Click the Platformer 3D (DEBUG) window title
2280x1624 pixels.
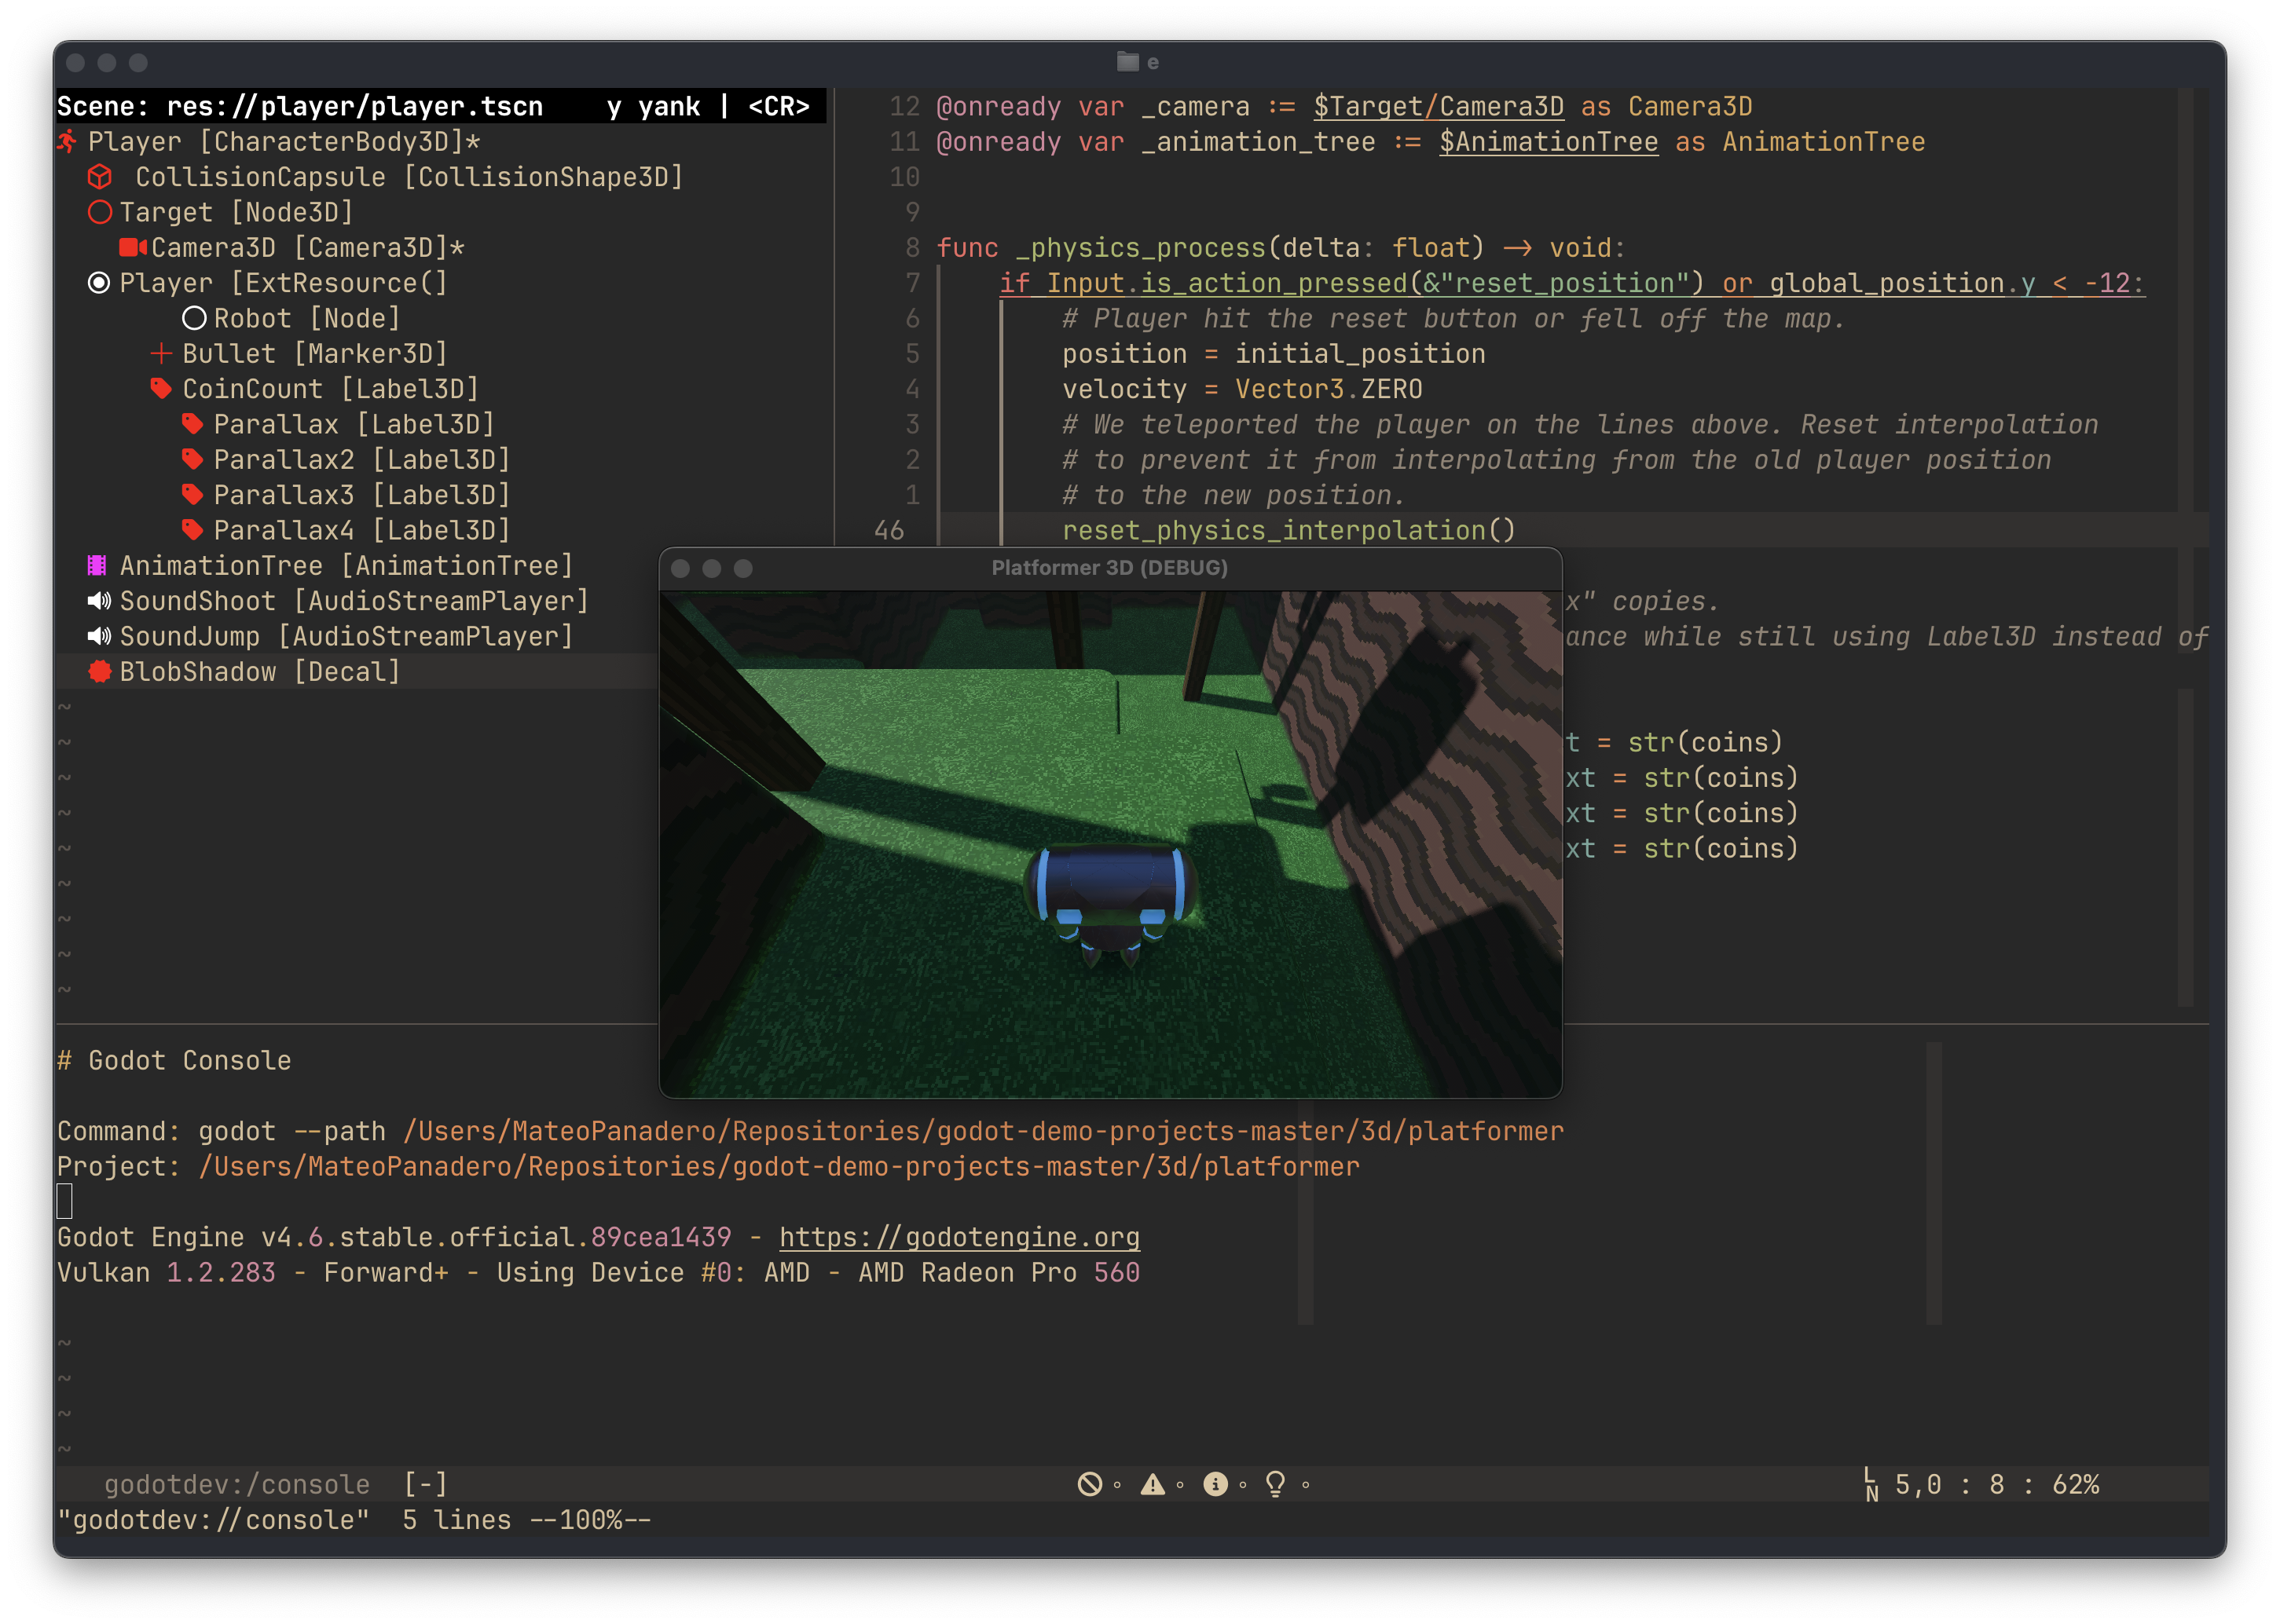pos(1109,568)
